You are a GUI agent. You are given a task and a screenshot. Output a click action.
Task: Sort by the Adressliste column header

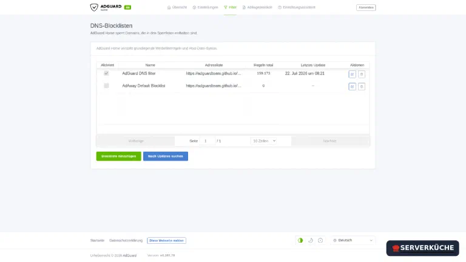214,65
